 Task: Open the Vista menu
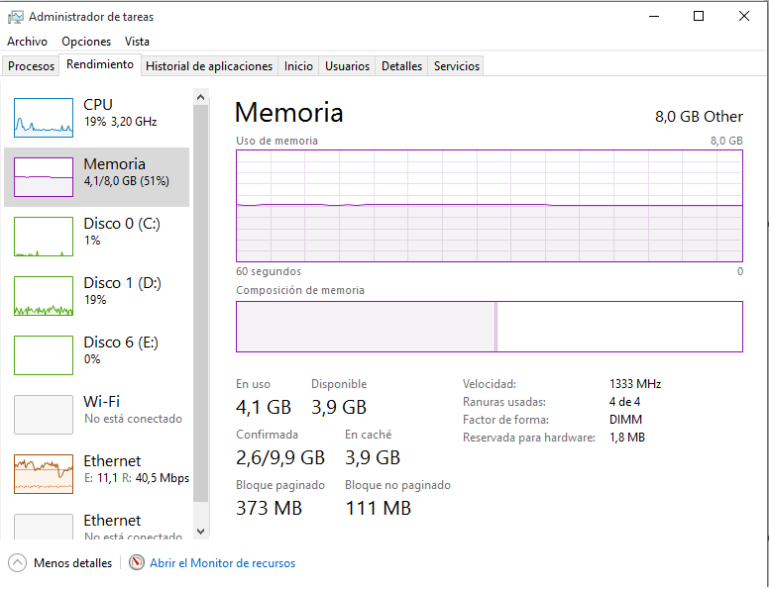[137, 42]
